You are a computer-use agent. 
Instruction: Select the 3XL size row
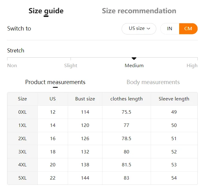pos(22,152)
